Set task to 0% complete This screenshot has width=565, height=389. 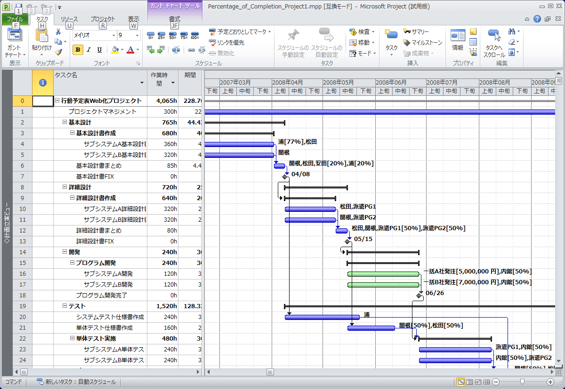point(151,35)
